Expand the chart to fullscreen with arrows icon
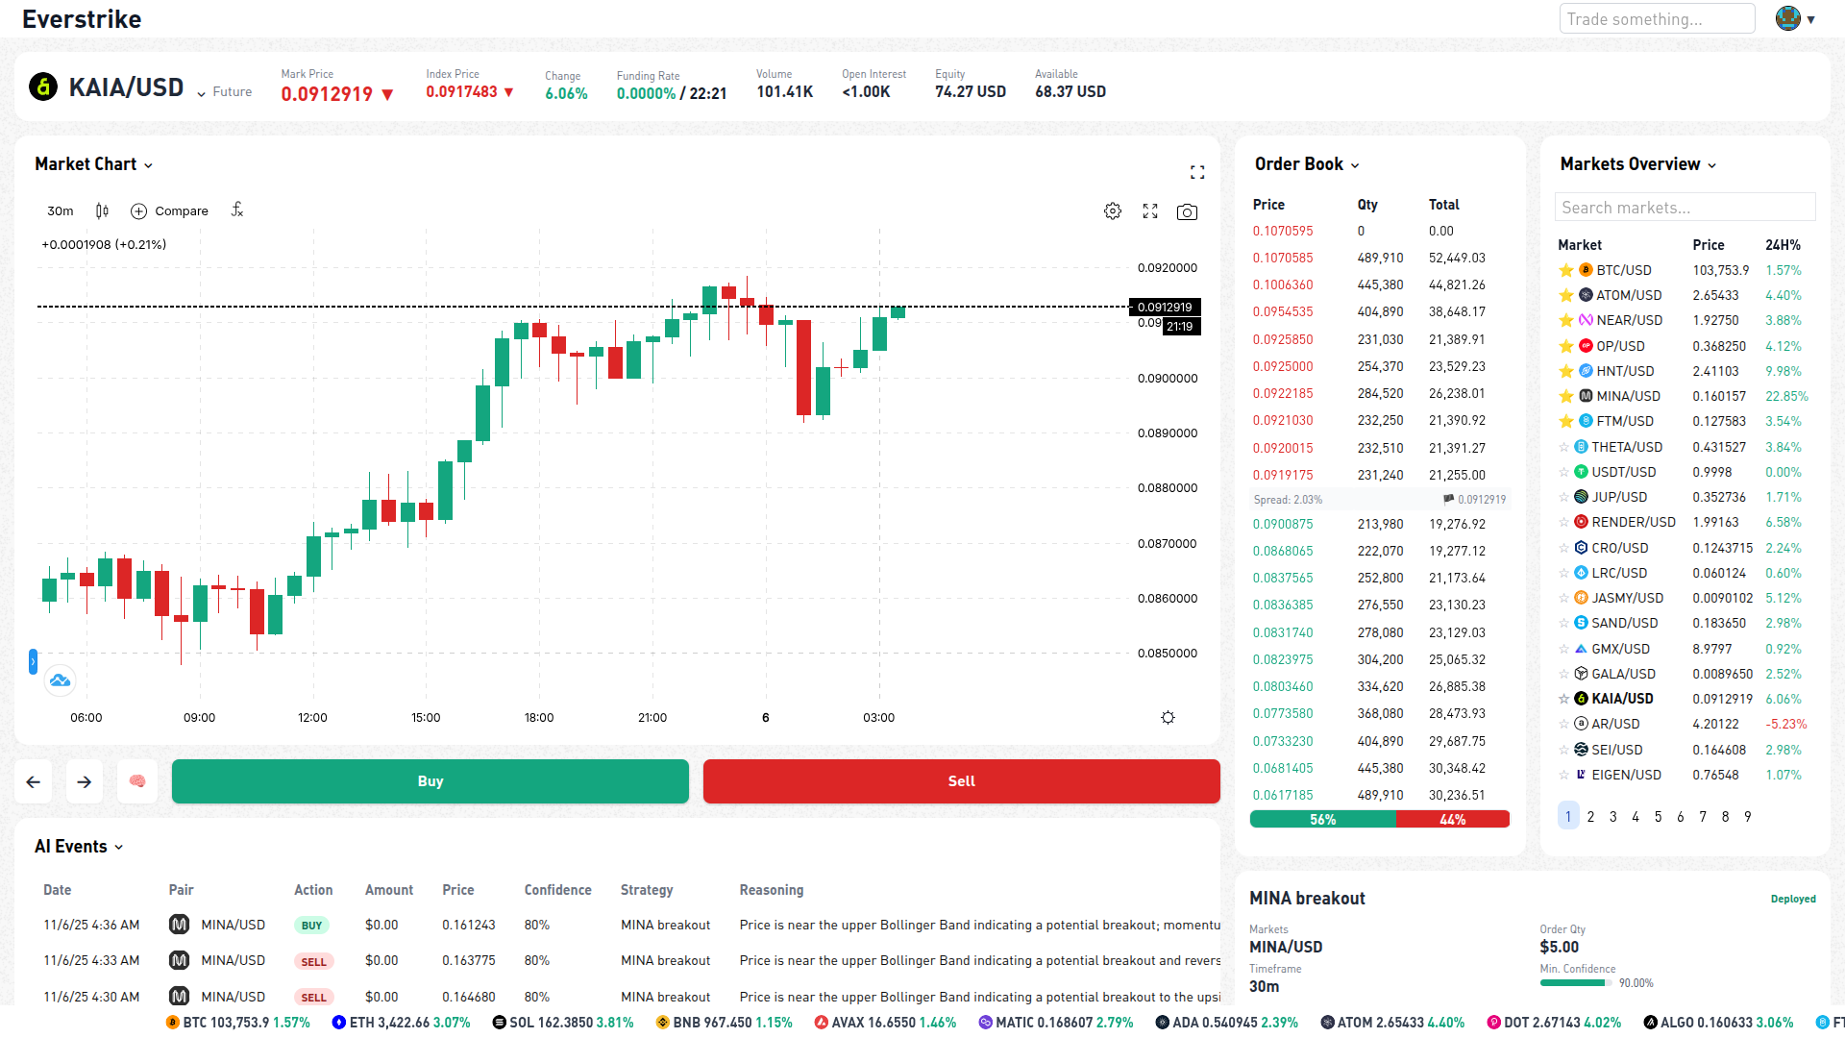 1149,210
